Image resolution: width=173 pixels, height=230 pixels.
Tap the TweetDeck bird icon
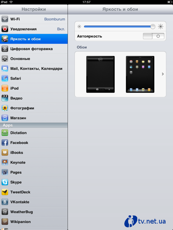point(5,192)
